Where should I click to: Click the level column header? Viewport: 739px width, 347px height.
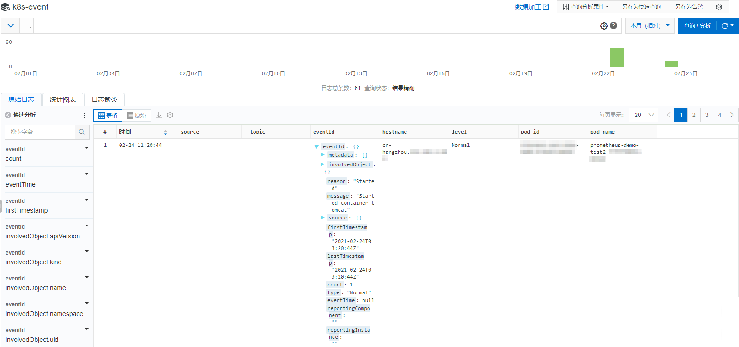pyautogui.click(x=459, y=132)
